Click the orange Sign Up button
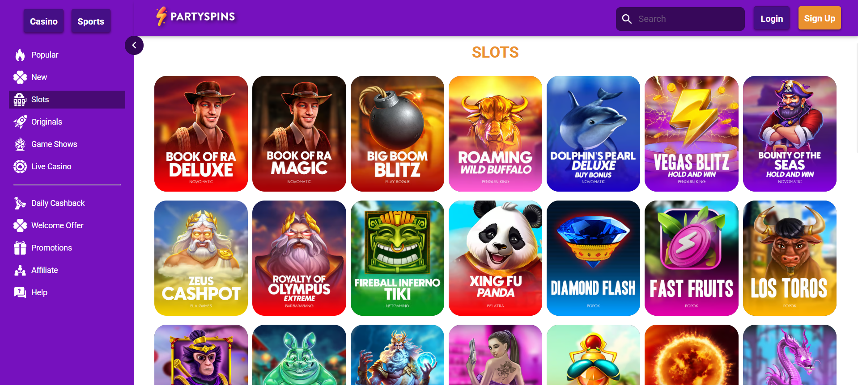Screen dimensions: 858x385 click(820, 18)
